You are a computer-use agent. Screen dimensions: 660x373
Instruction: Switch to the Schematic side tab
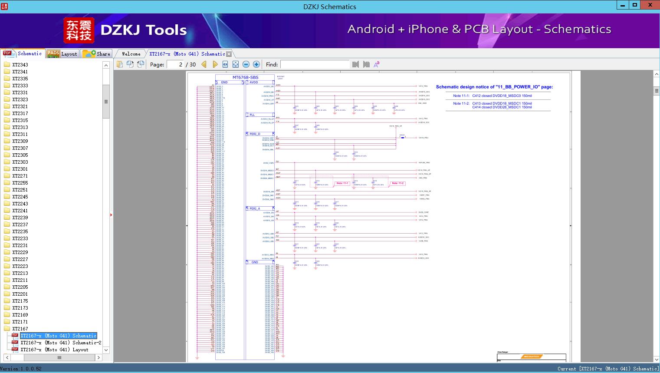click(23, 53)
